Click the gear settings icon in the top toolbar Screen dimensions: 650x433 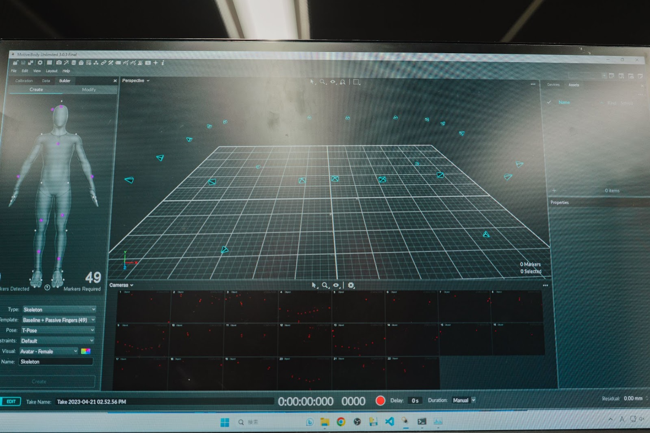tap(40, 63)
